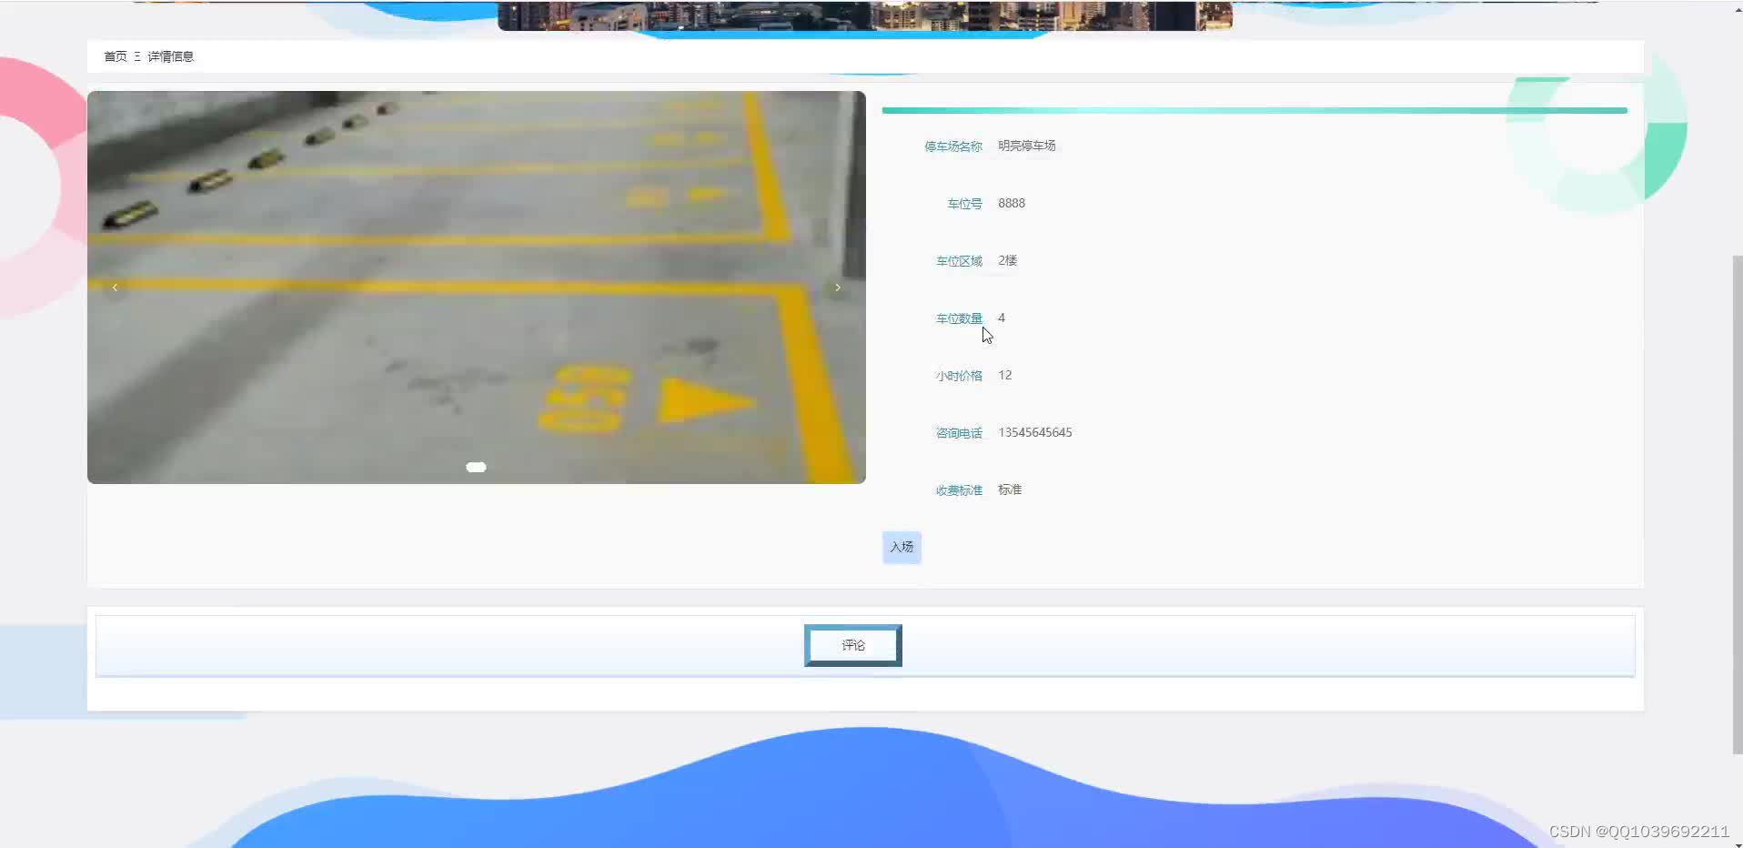Image resolution: width=1743 pixels, height=848 pixels.
Task: Click the 详情信息 breadcrumb item
Action: tap(170, 56)
